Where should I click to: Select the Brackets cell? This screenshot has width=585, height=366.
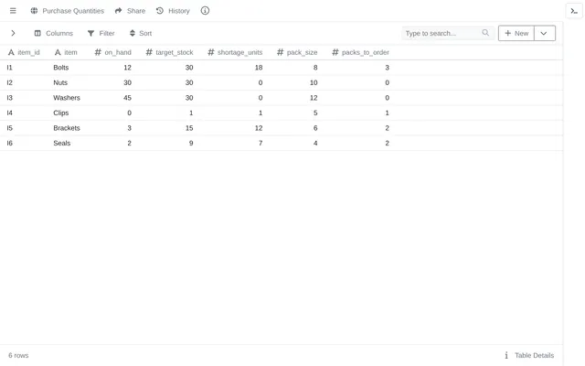(x=67, y=128)
